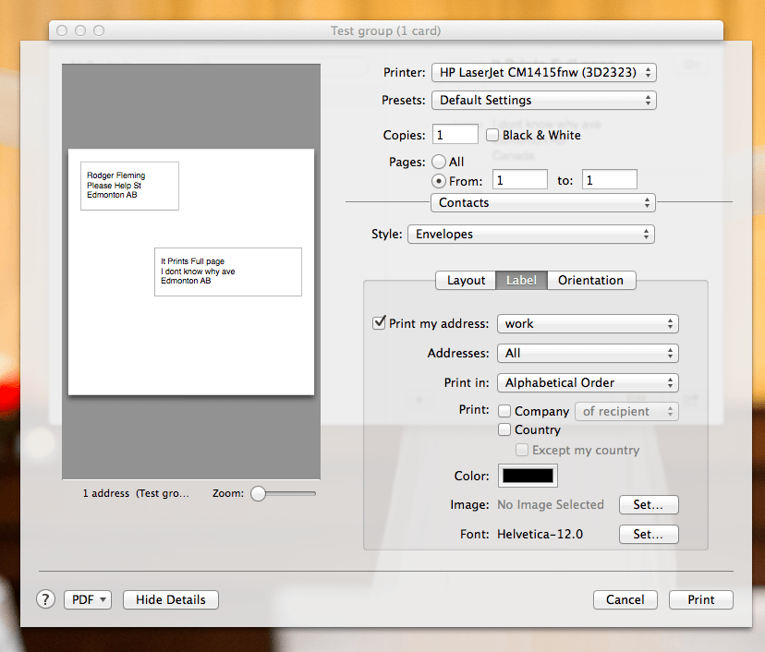Open the 'of recipient' dropdown
This screenshot has height=652, width=765.
626,411
